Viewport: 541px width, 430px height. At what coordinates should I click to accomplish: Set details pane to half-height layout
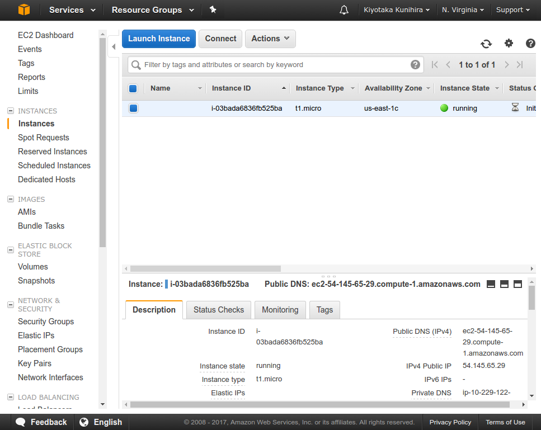point(504,284)
